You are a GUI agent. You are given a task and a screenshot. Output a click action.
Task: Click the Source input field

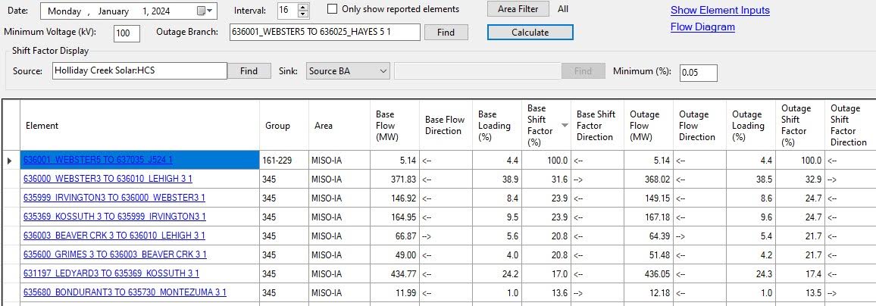click(139, 71)
